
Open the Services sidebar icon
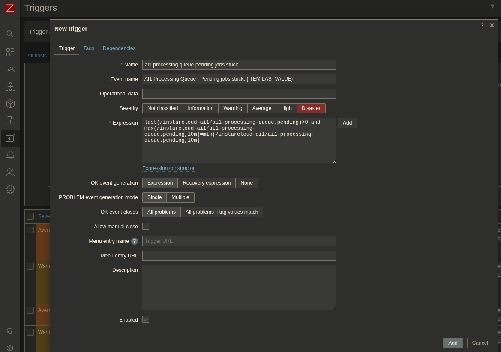pyautogui.click(x=10, y=87)
